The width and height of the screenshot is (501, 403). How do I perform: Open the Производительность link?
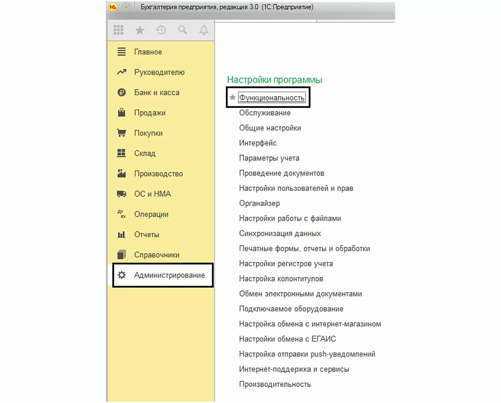point(275,384)
